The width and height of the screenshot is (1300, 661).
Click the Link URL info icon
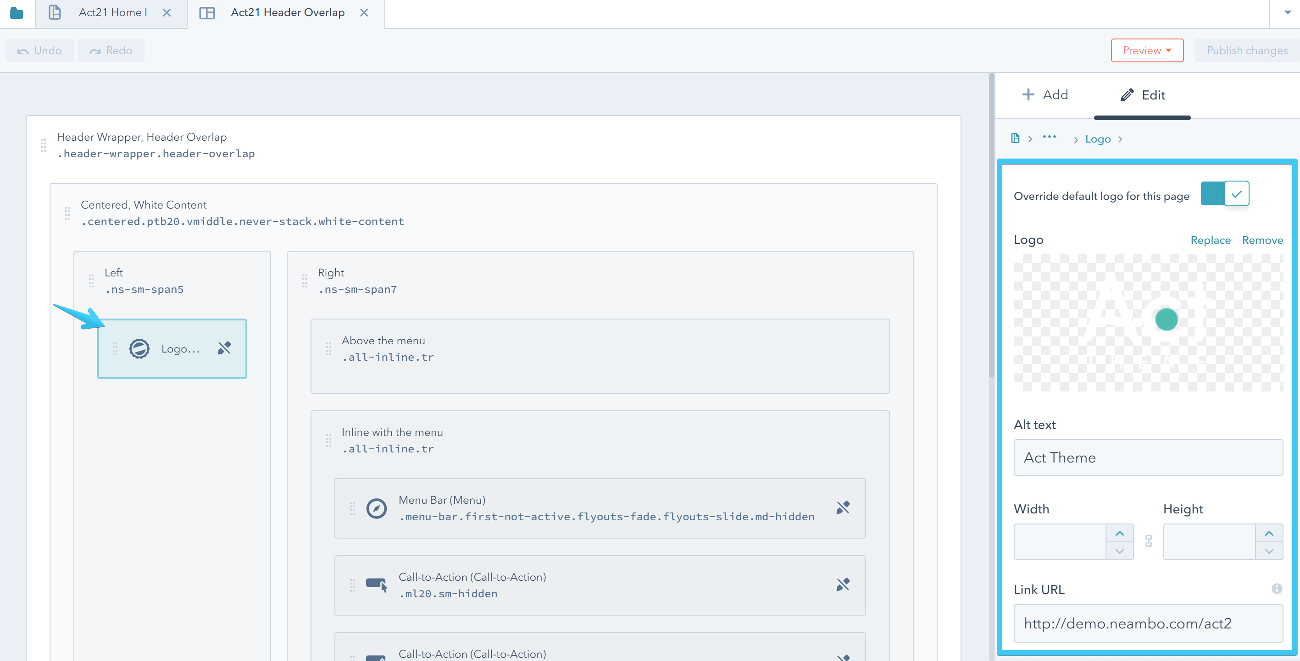(1276, 589)
